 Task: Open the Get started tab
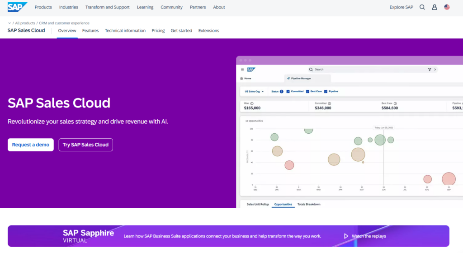coord(181,31)
